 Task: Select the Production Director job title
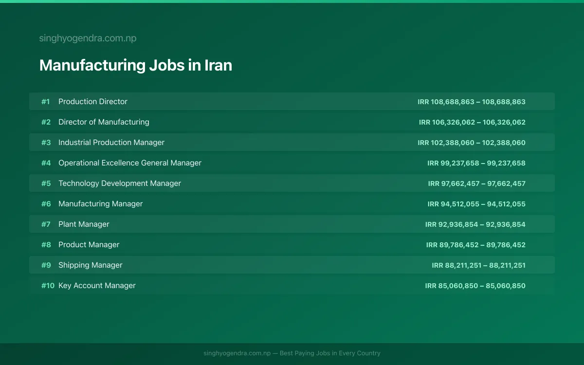[x=93, y=102]
